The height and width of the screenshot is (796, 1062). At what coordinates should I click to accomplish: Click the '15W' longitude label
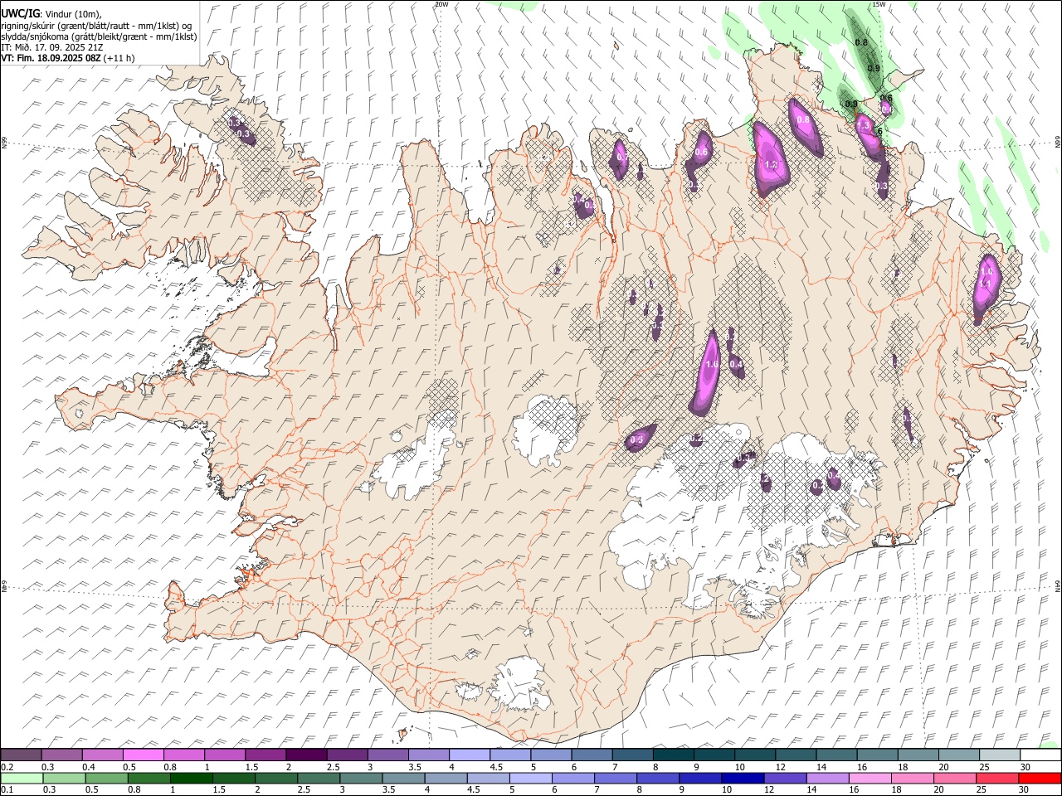pyautogui.click(x=879, y=4)
